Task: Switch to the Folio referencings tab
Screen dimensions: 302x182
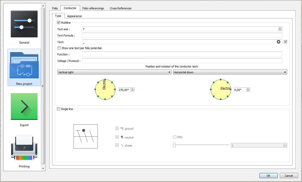Action: (93, 8)
